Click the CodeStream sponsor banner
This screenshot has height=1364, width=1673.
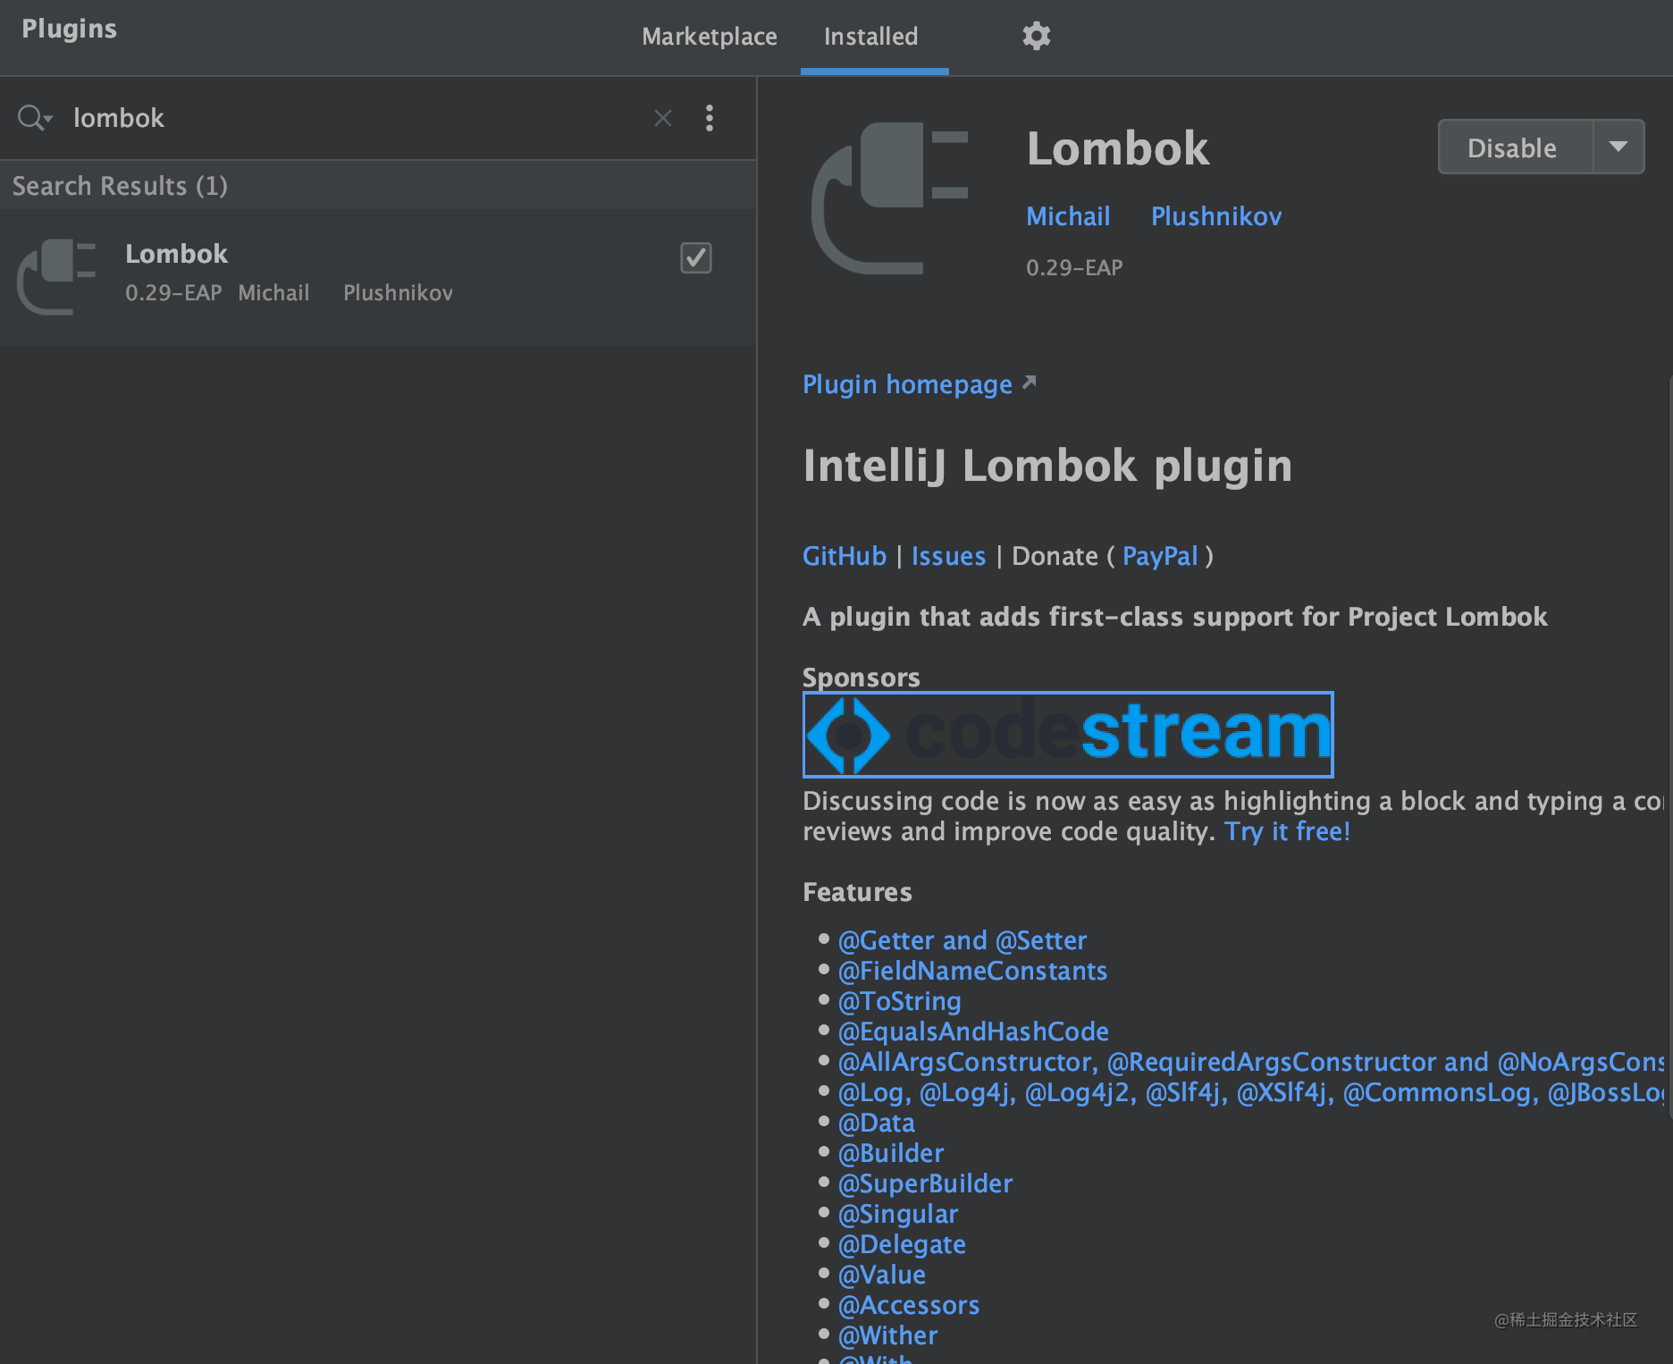coord(1067,735)
